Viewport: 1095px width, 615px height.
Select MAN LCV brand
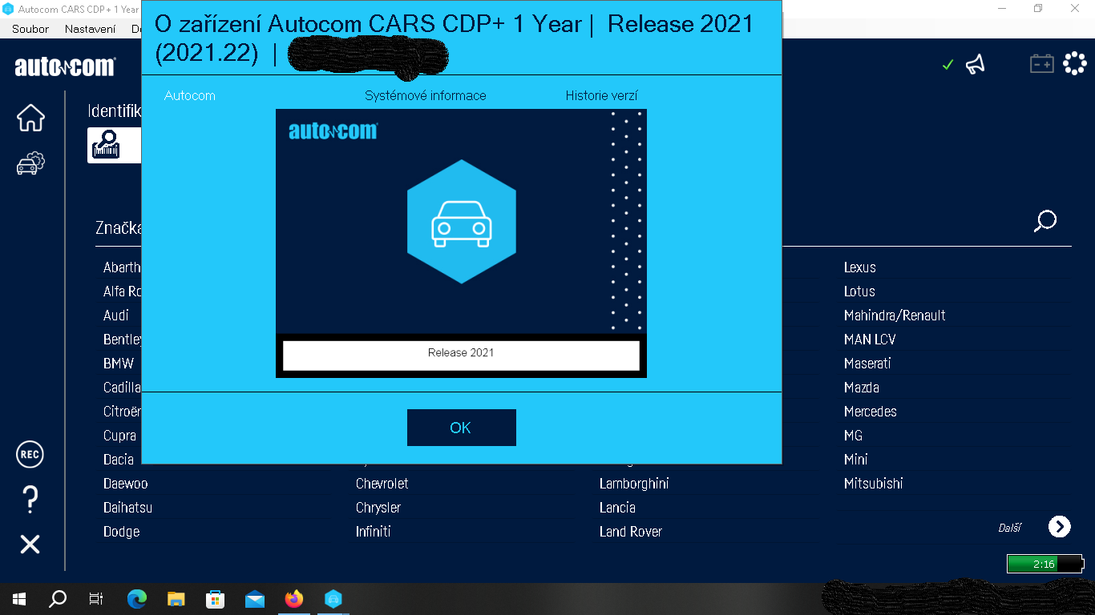pos(870,340)
